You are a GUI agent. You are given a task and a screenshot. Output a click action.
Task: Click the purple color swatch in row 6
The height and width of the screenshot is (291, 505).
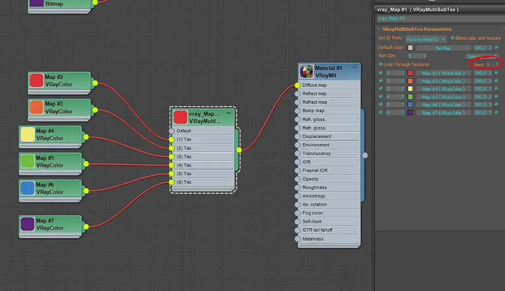click(410, 112)
